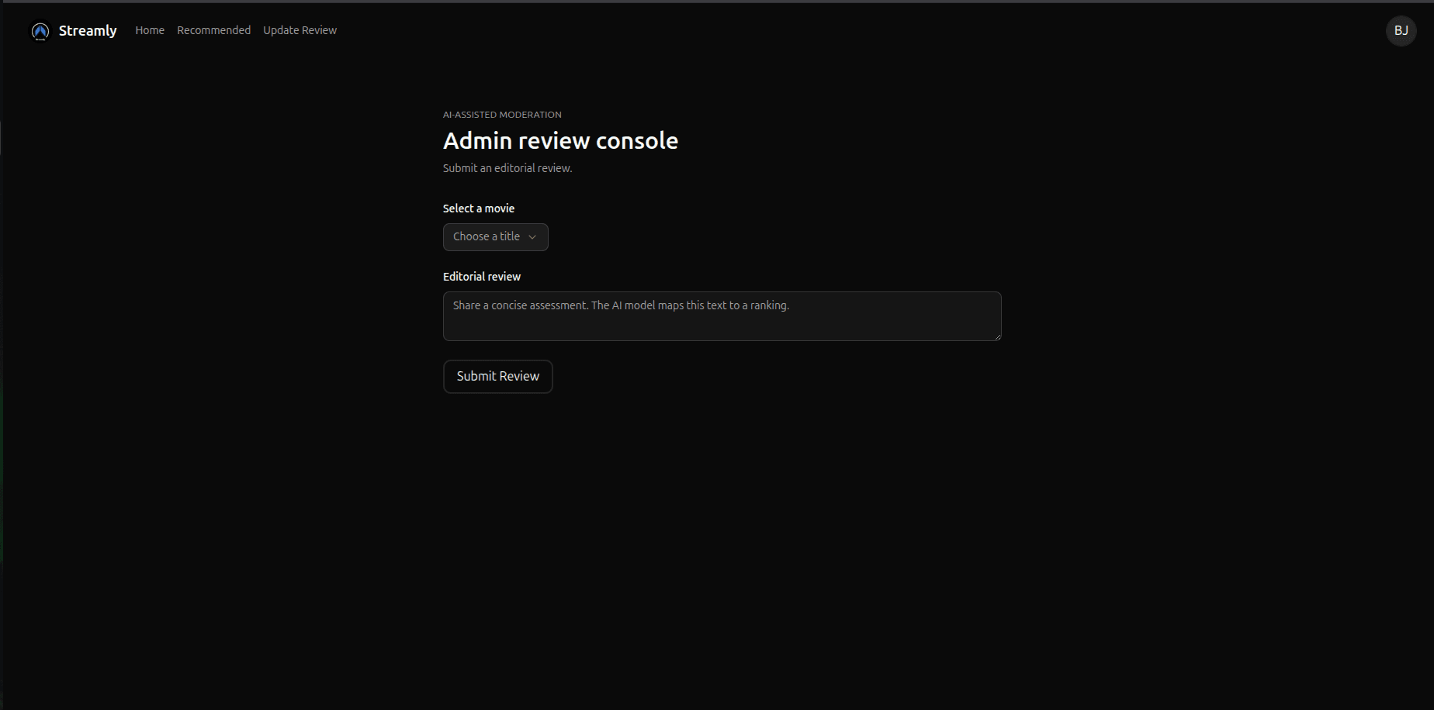Click the Submit Review button

point(497,376)
